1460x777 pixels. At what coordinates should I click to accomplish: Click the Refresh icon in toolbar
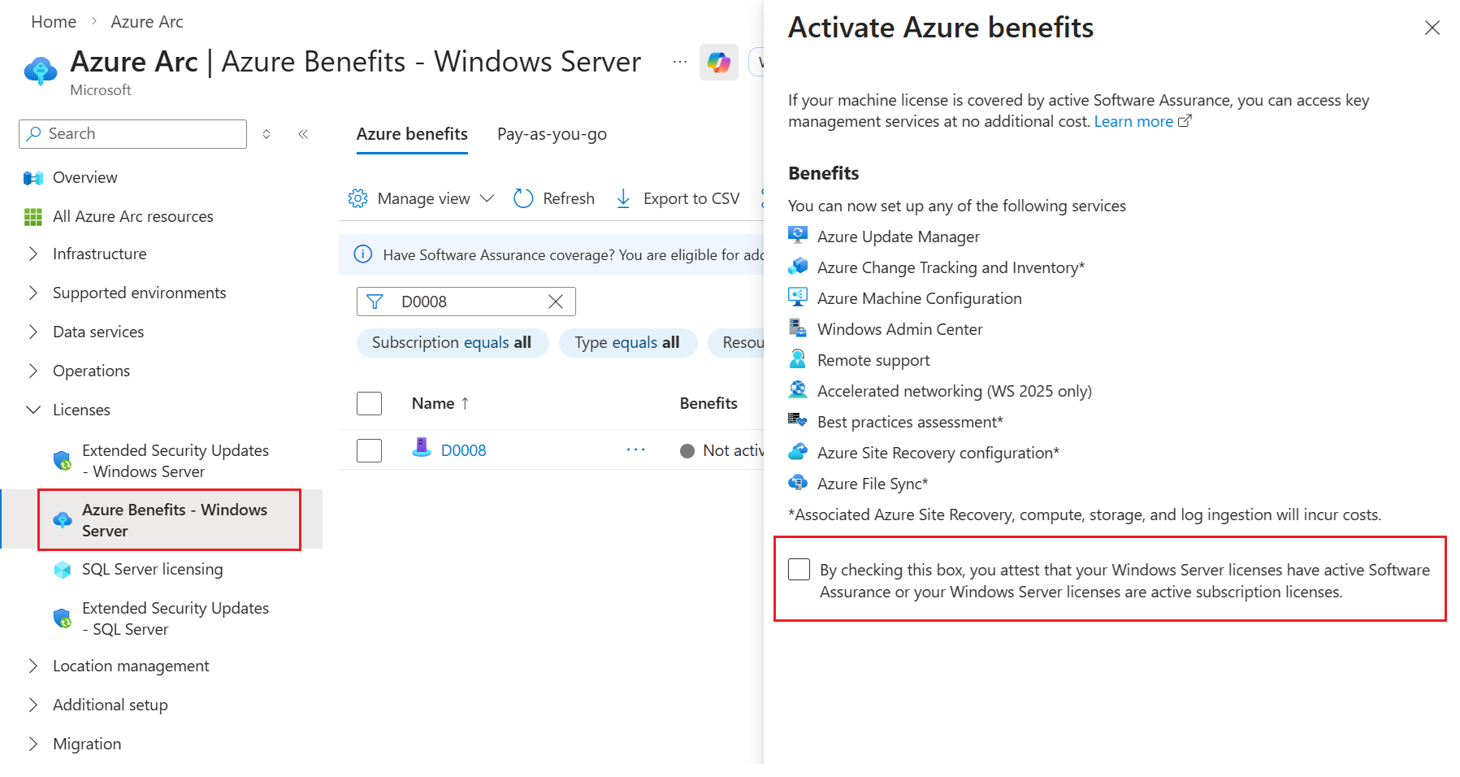(x=524, y=198)
